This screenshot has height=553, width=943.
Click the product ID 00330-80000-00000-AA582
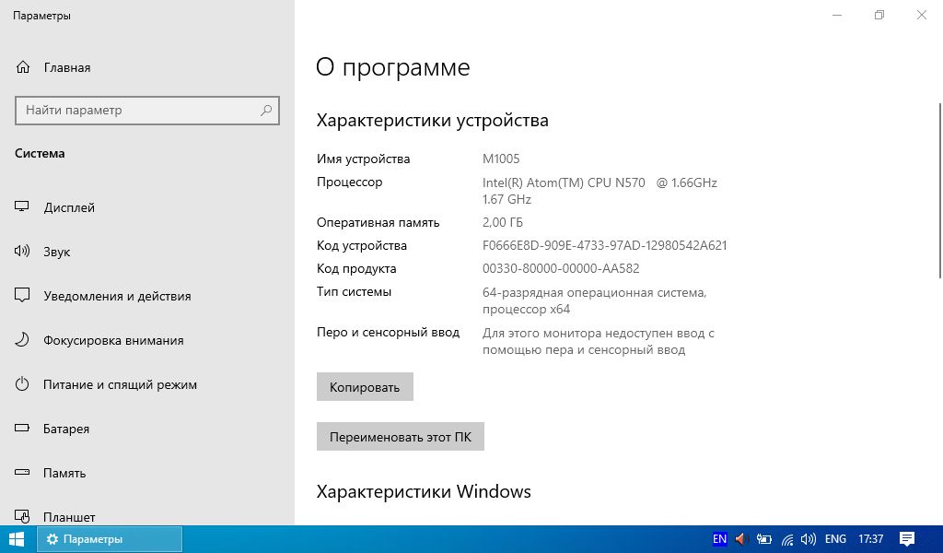click(561, 268)
